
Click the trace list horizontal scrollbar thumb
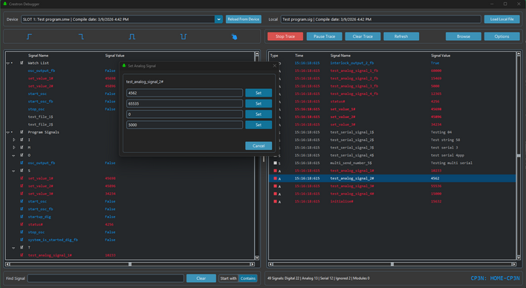[392, 264]
